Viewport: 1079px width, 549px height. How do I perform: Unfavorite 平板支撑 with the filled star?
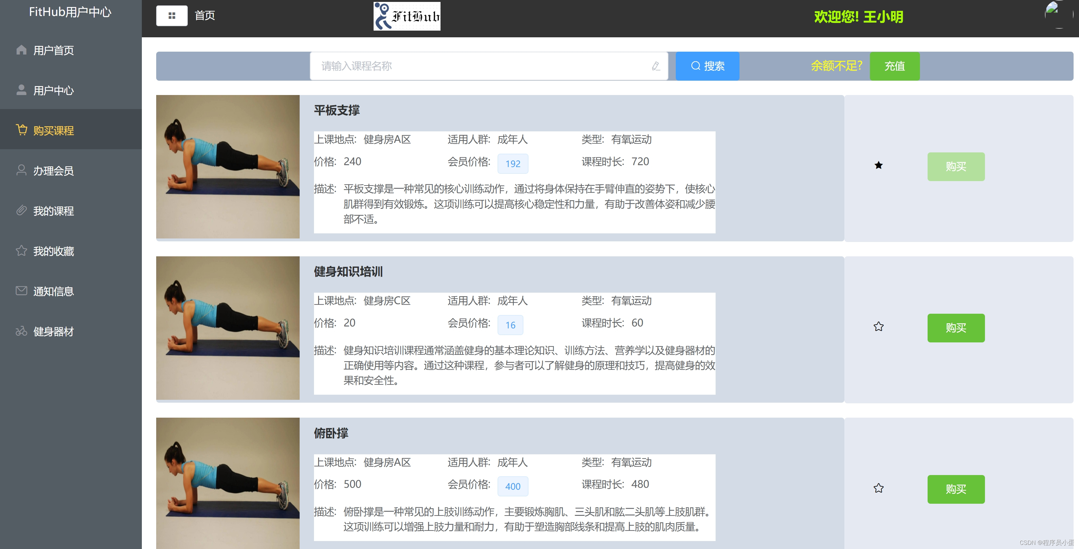(x=879, y=165)
